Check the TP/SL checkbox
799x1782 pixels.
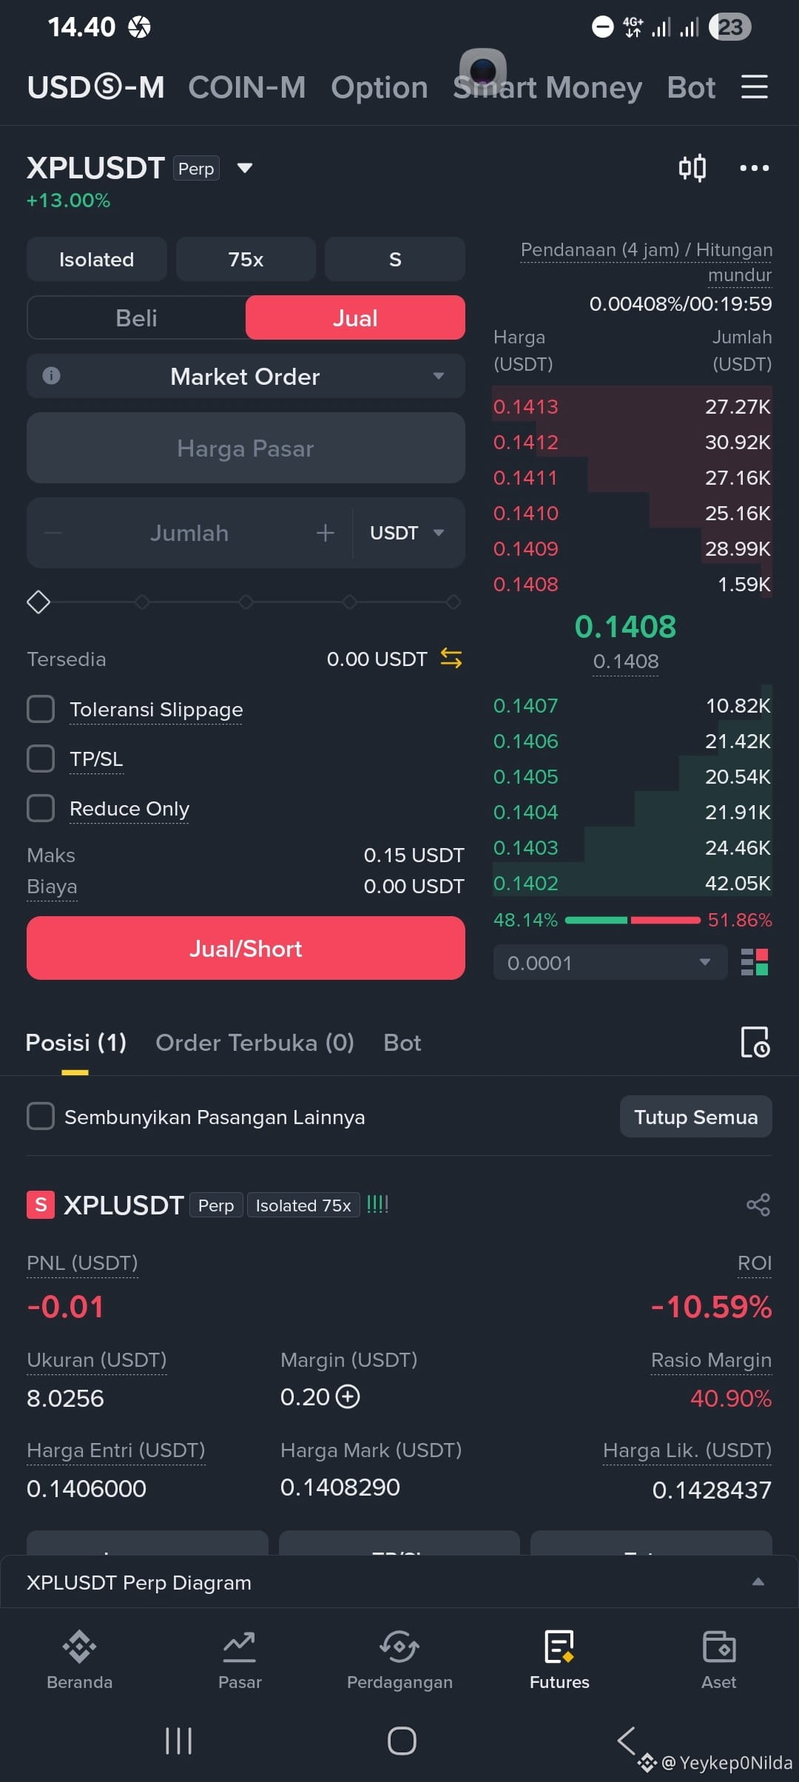pos(41,759)
